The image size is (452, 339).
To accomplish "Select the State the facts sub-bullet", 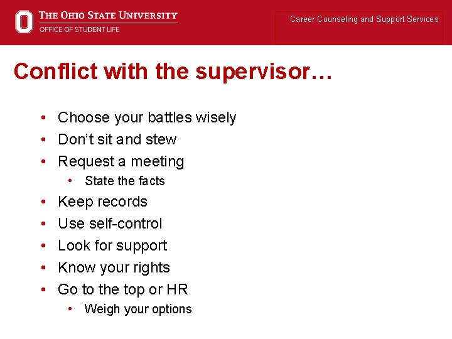I will click(125, 181).
